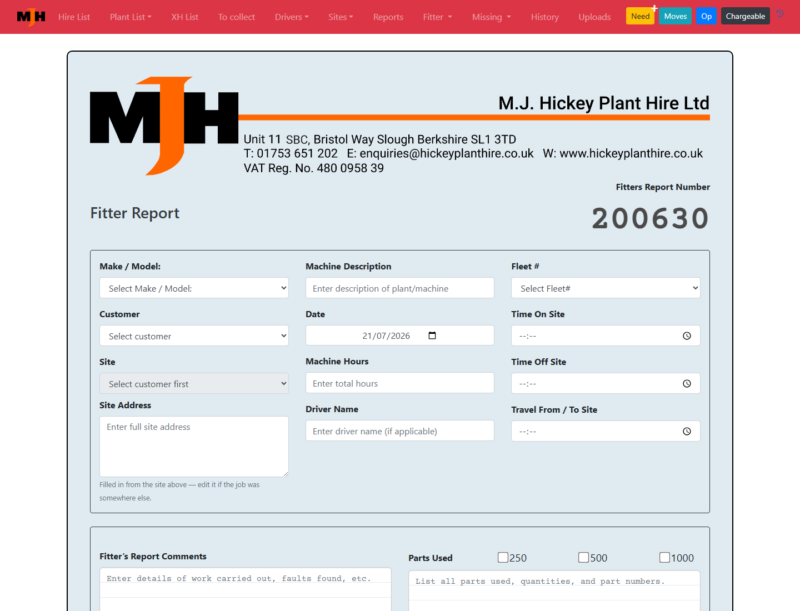The image size is (800, 611).
Task: Expand the Fitter menu
Action: [x=437, y=17]
